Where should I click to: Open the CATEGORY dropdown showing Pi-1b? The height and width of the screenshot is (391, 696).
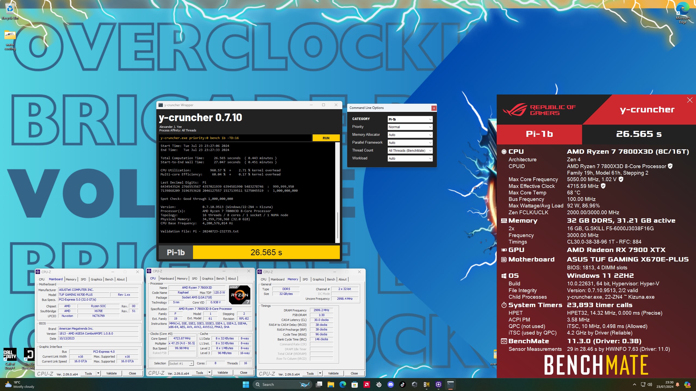click(x=410, y=119)
